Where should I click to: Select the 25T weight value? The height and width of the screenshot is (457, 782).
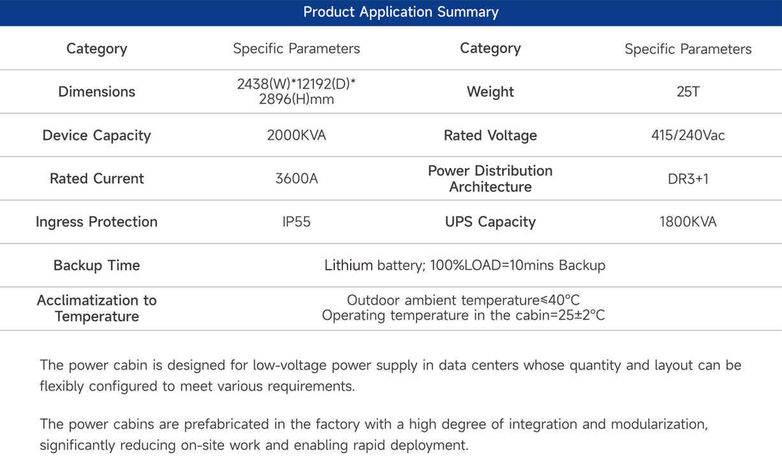(x=688, y=92)
